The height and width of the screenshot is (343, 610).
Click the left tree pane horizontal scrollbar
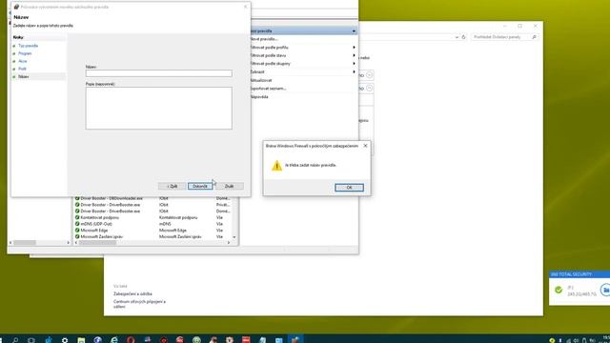click(39, 243)
